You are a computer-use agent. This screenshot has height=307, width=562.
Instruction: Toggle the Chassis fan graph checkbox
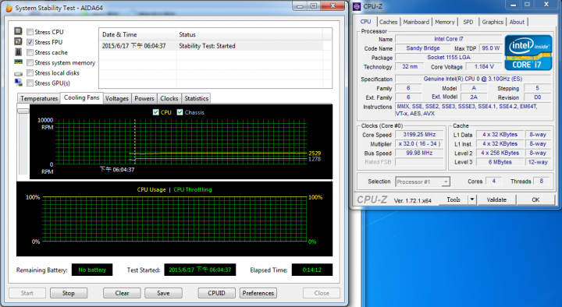[180, 112]
